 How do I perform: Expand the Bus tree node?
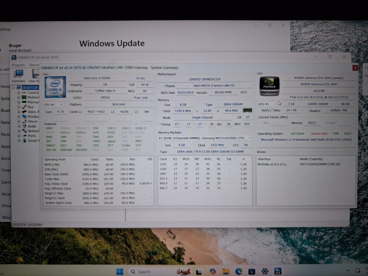click(18, 107)
